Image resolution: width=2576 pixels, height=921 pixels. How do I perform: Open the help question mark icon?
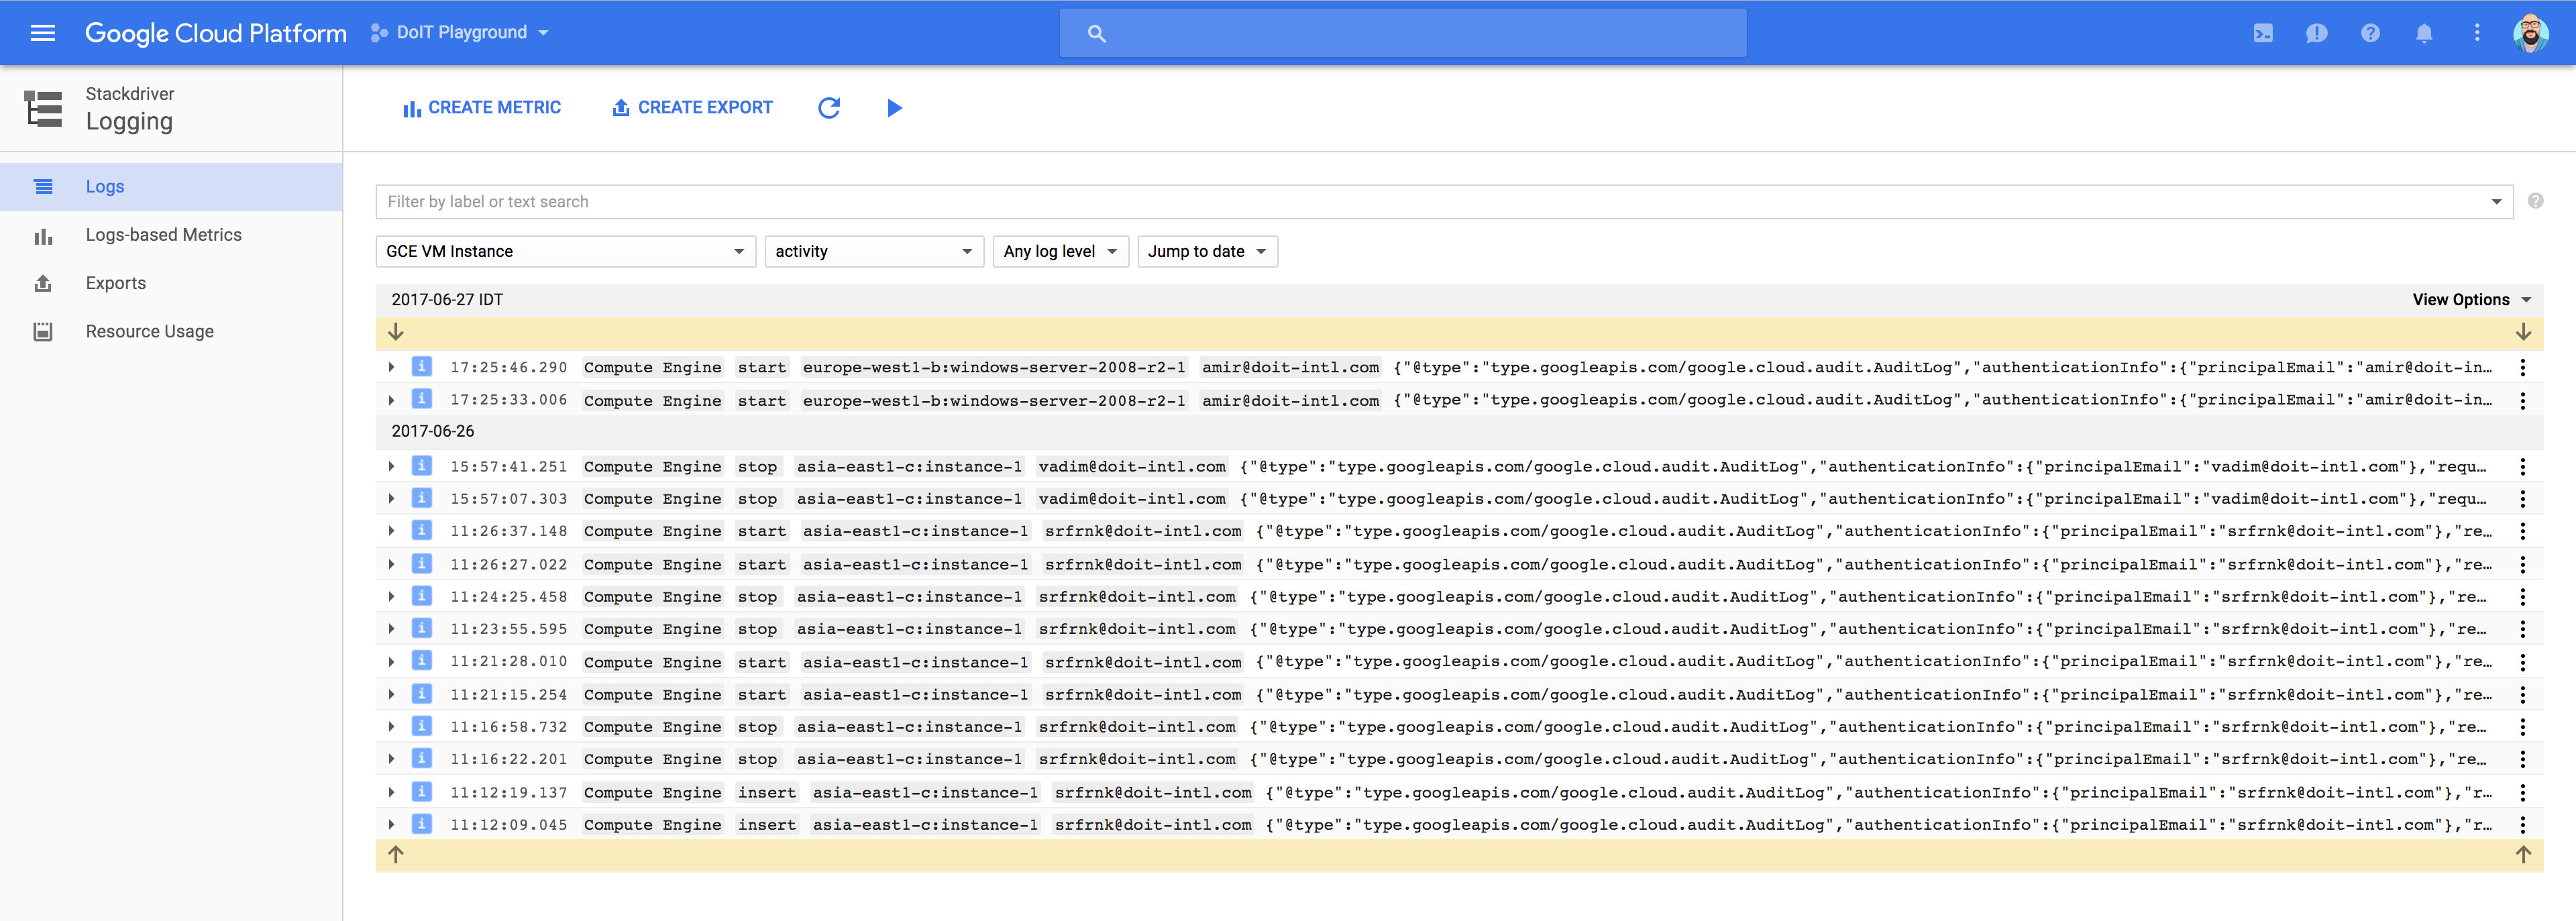(x=2370, y=33)
